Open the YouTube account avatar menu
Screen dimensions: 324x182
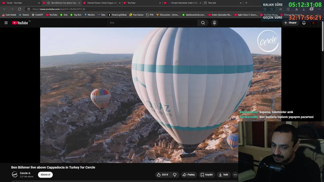[314, 23]
